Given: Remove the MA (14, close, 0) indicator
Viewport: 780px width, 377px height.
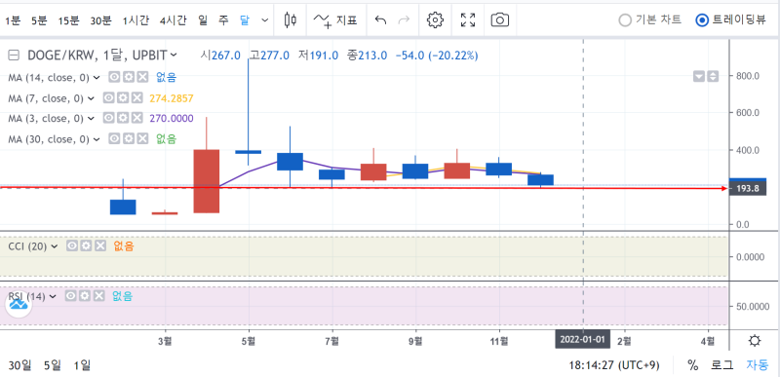Looking at the screenshot, I should 142,77.
